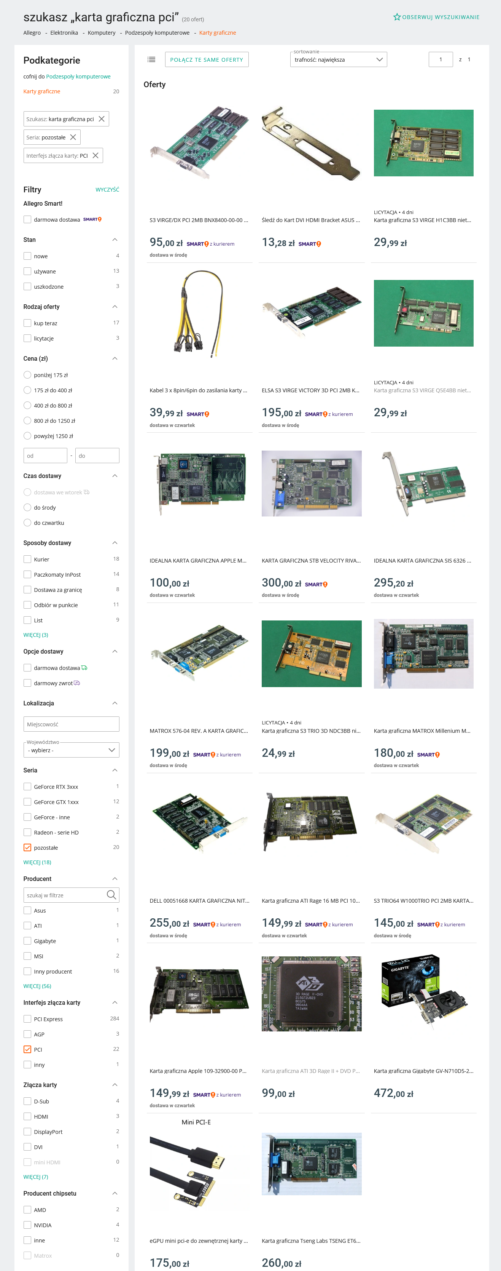This screenshot has height=1271, width=501.
Task: Collapse the 'Opcje dostawy' filter section
Action: (115, 651)
